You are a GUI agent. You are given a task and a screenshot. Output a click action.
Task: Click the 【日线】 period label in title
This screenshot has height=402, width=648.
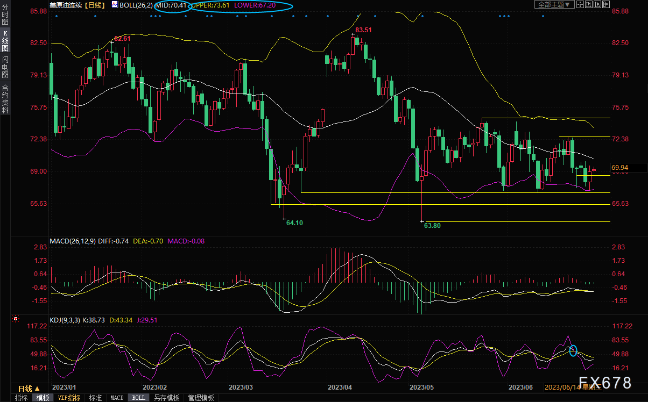95,5
